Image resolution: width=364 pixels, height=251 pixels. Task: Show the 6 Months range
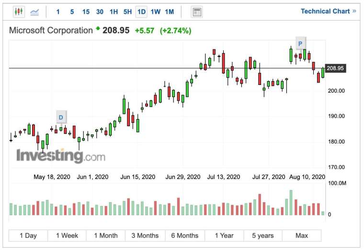click(x=185, y=236)
